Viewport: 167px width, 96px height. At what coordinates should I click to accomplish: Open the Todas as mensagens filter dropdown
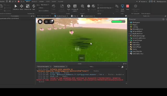click(44, 67)
